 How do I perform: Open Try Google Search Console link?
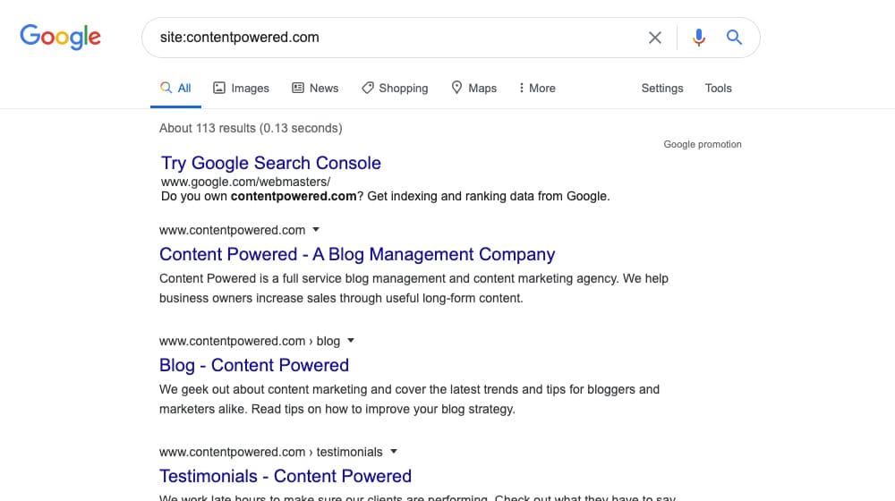270,163
